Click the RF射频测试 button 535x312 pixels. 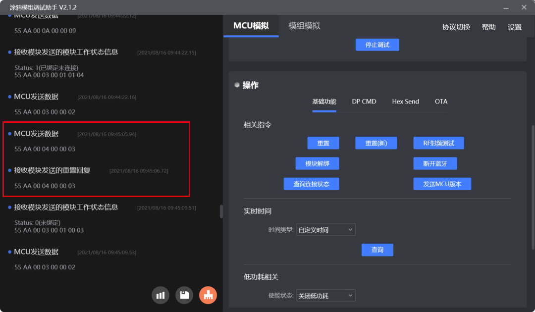[438, 143]
